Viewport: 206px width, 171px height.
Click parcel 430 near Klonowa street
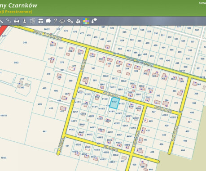click(x=167, y=126)
